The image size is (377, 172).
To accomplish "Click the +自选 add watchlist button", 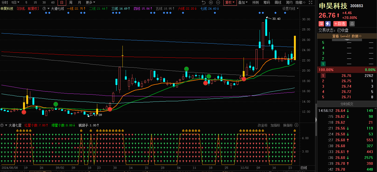I will pyautogui.click(x=340, y=24).
